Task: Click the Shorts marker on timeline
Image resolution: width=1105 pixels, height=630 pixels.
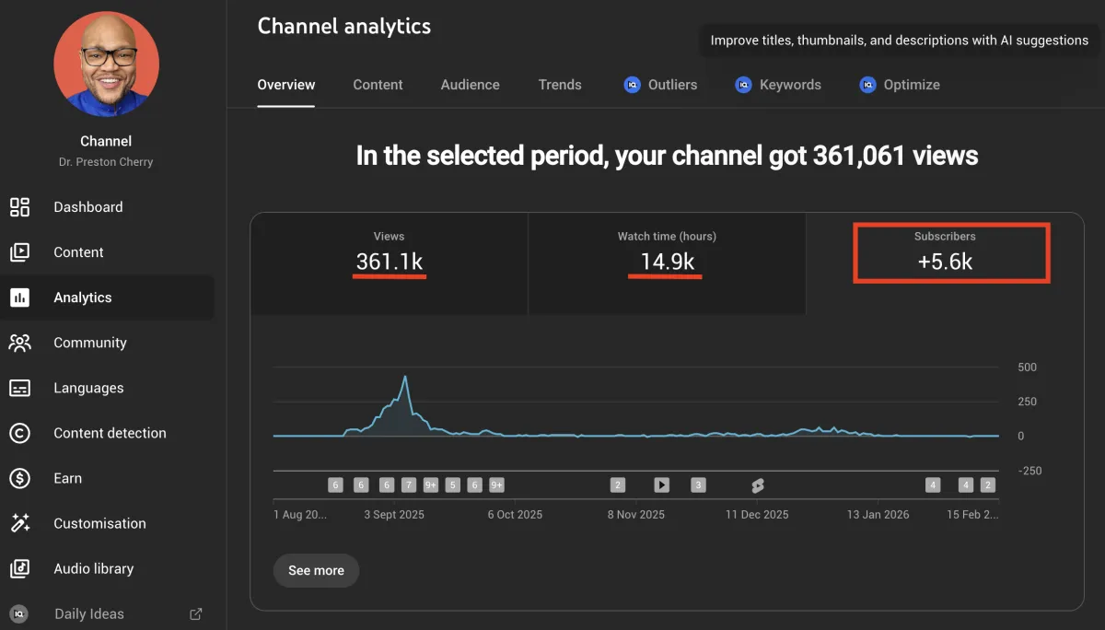Action: [x=758, y=485]
